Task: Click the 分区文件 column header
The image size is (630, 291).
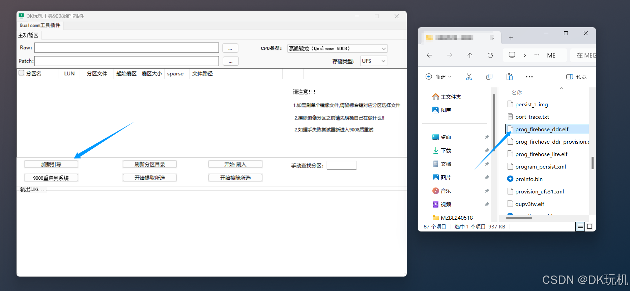Action: [97, 73]
